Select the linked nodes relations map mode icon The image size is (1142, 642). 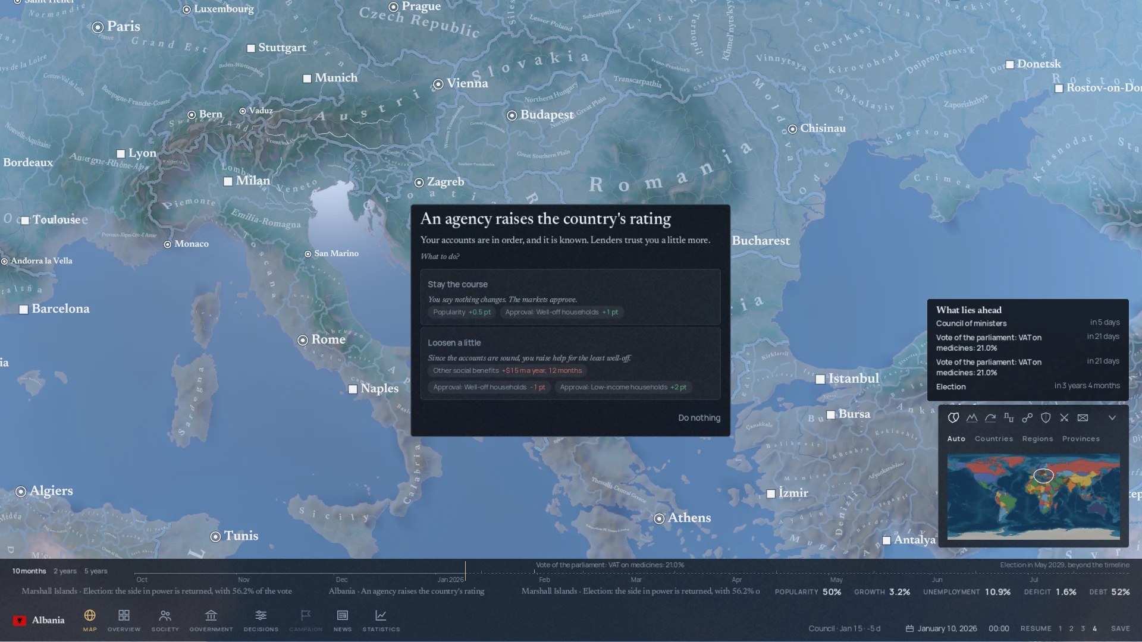tap(1027, 418)
